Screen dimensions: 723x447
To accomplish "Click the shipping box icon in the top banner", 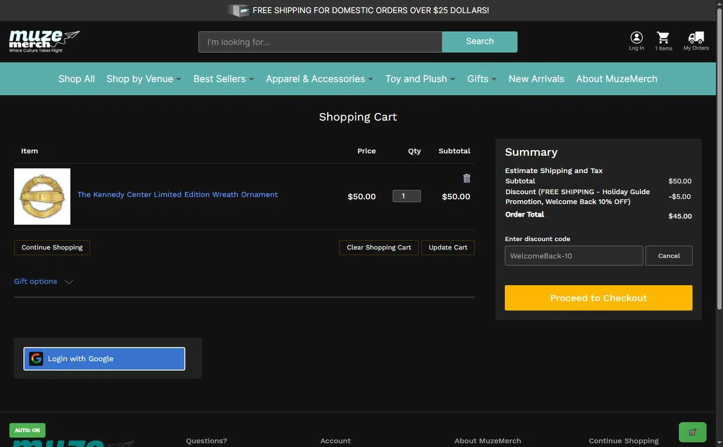I will (238, 10).
